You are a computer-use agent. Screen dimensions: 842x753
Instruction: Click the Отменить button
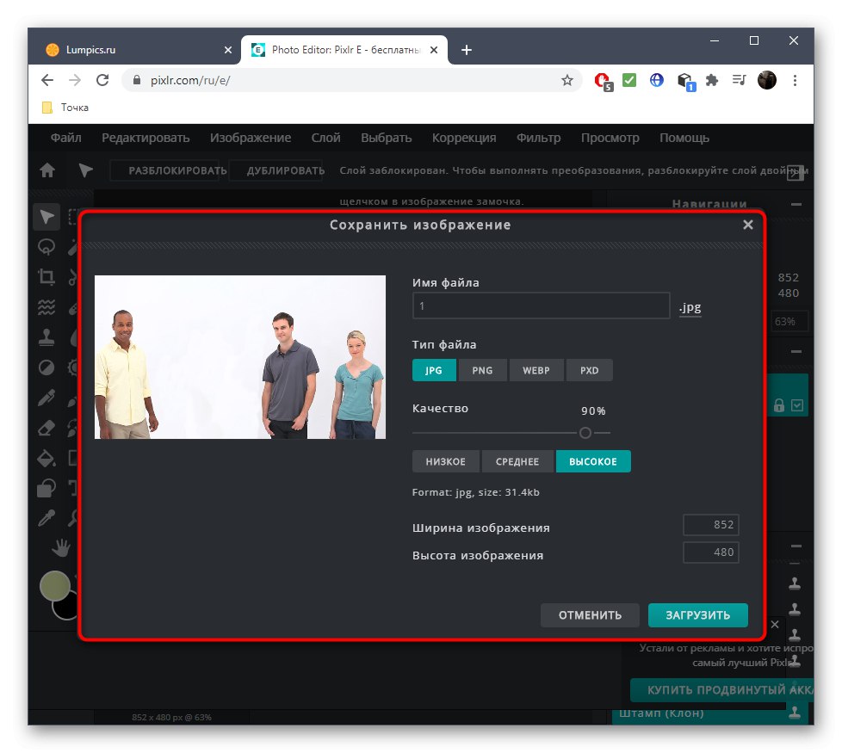590,615
